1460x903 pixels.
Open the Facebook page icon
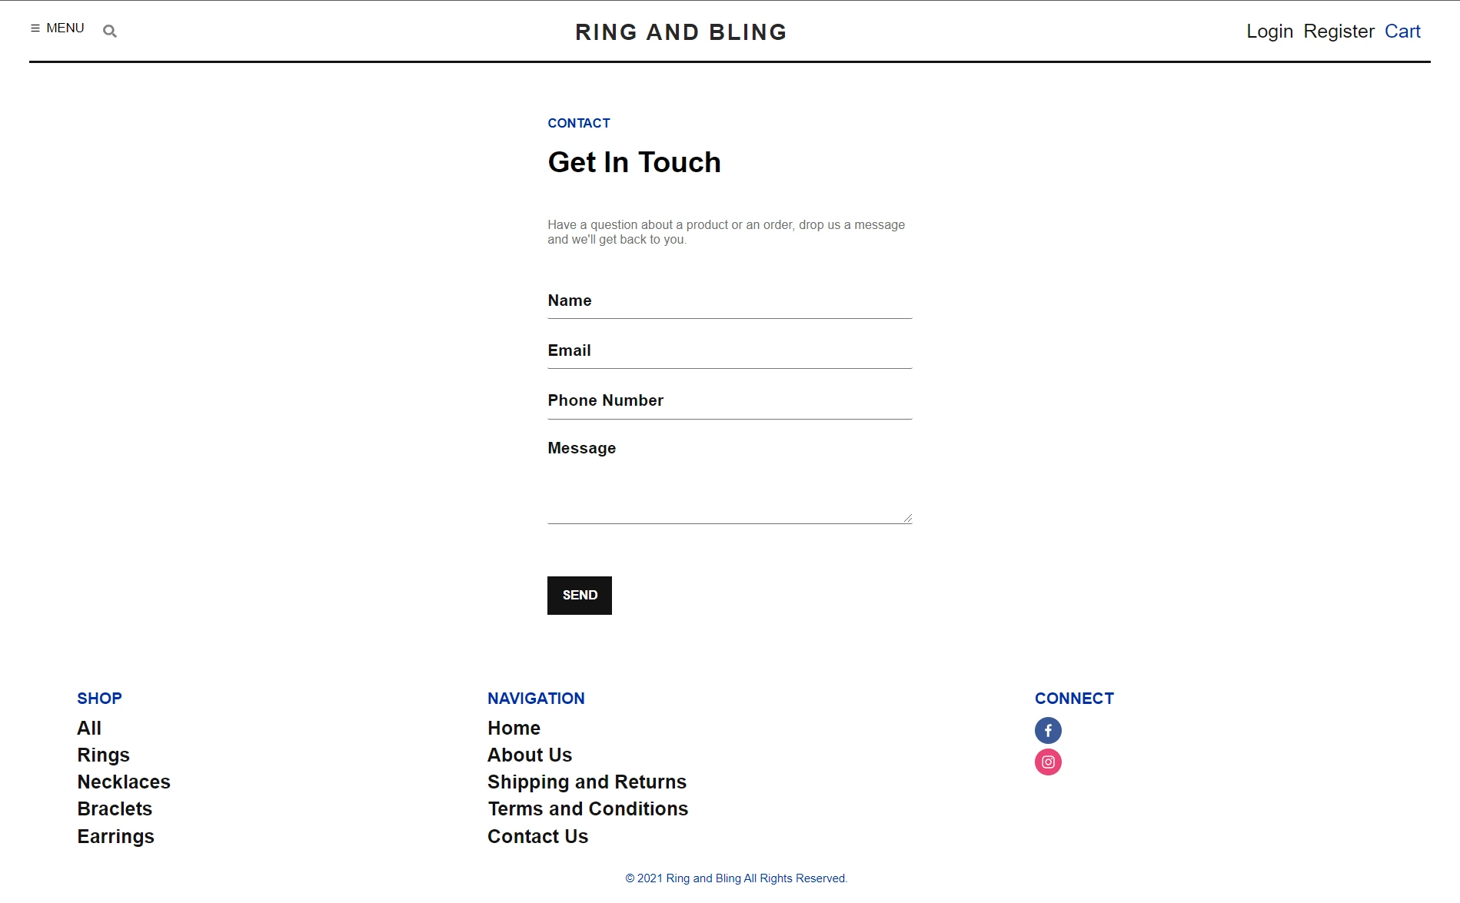(1048, 730)
